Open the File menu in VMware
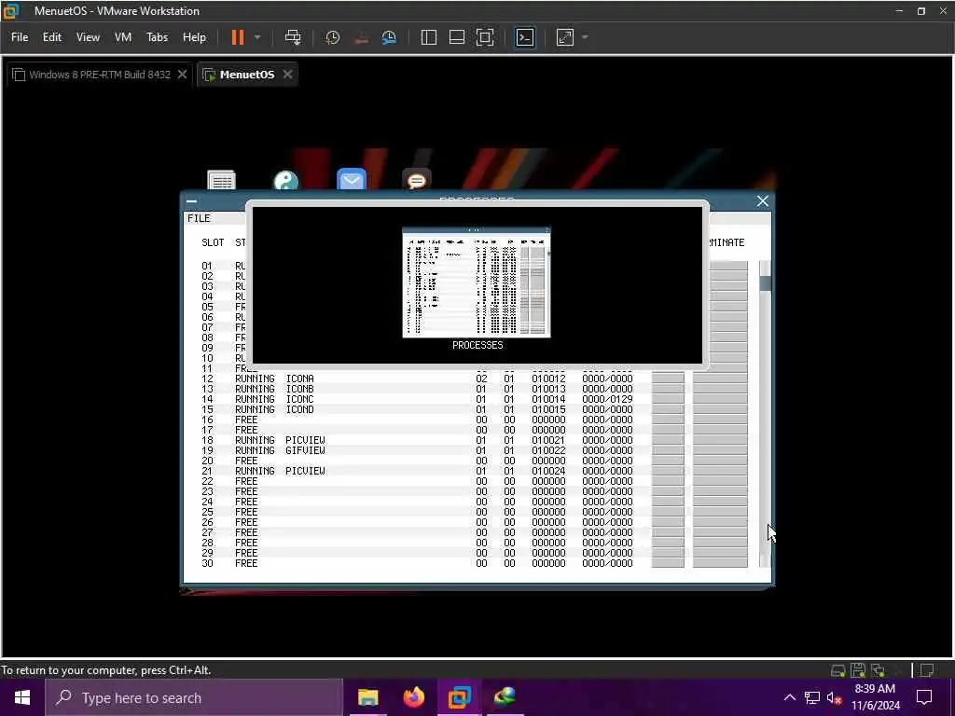Screen dimensions: 955x716 click(x=20, y=37)
